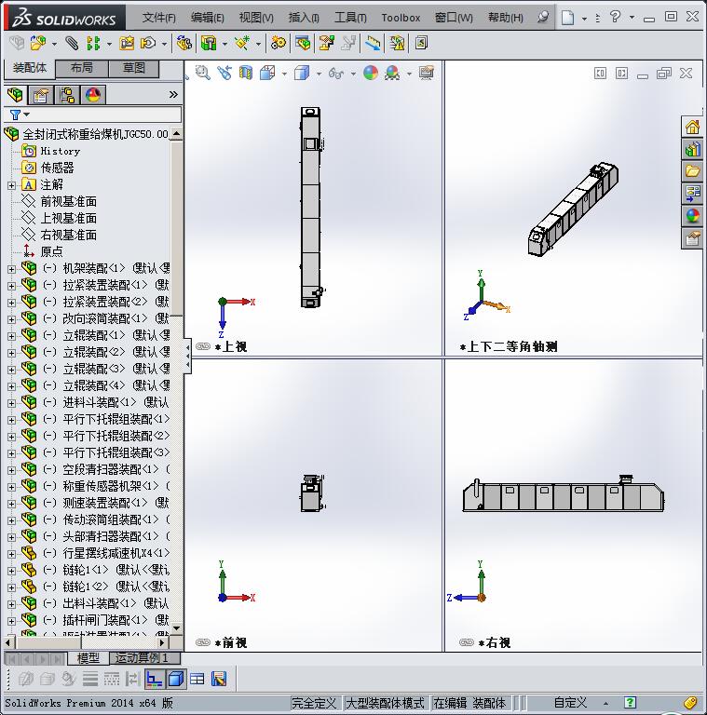Viewport: 707px width, 715px height.
Task: Click 自定义 in the status bar
Action: (x=571, y=703)
